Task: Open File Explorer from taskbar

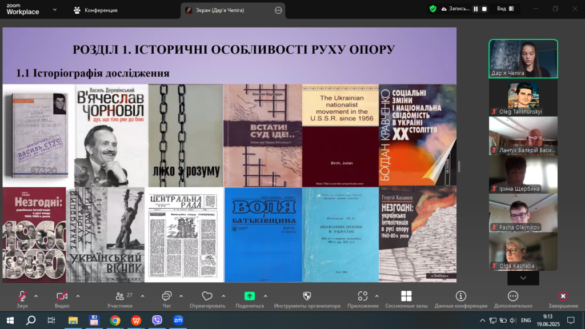Action: coord(73,320)
